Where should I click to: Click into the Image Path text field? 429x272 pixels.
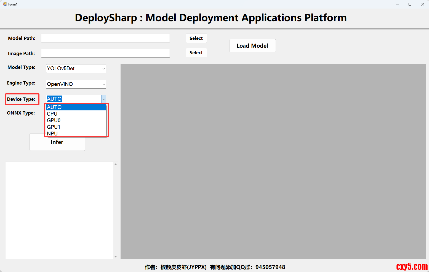[x=105, y=53]
